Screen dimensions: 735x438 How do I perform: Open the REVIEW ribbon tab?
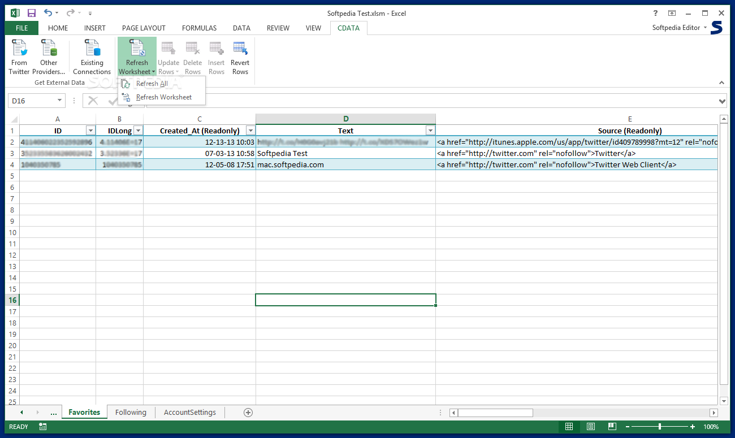pos(278,28)
